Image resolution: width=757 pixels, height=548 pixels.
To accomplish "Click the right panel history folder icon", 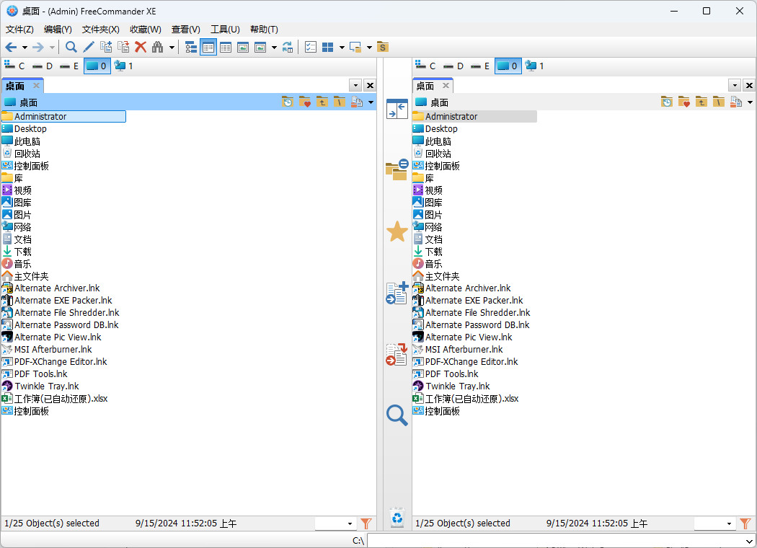I will (667, 102).
